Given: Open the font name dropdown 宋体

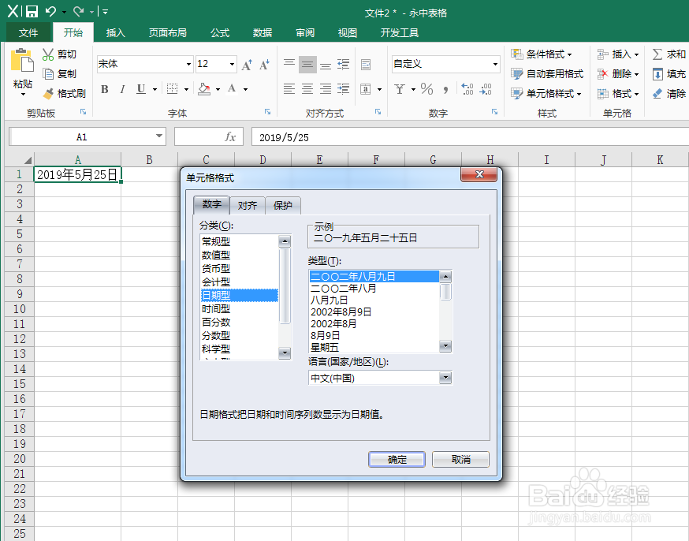Looking at the screenshot, I should click(x=188, y=65).
